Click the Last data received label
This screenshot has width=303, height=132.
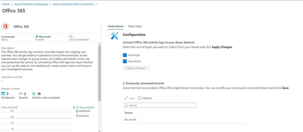(x=12, y=77)
